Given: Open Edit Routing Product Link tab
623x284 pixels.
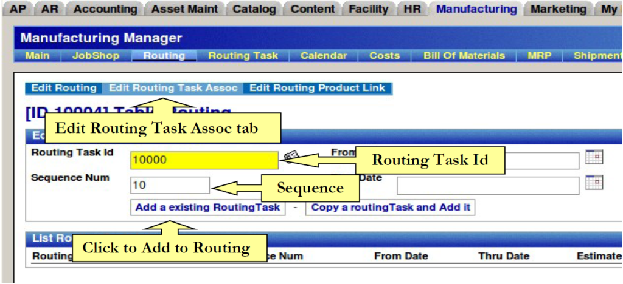Looking at the screenshot, I should coord(317,88).
